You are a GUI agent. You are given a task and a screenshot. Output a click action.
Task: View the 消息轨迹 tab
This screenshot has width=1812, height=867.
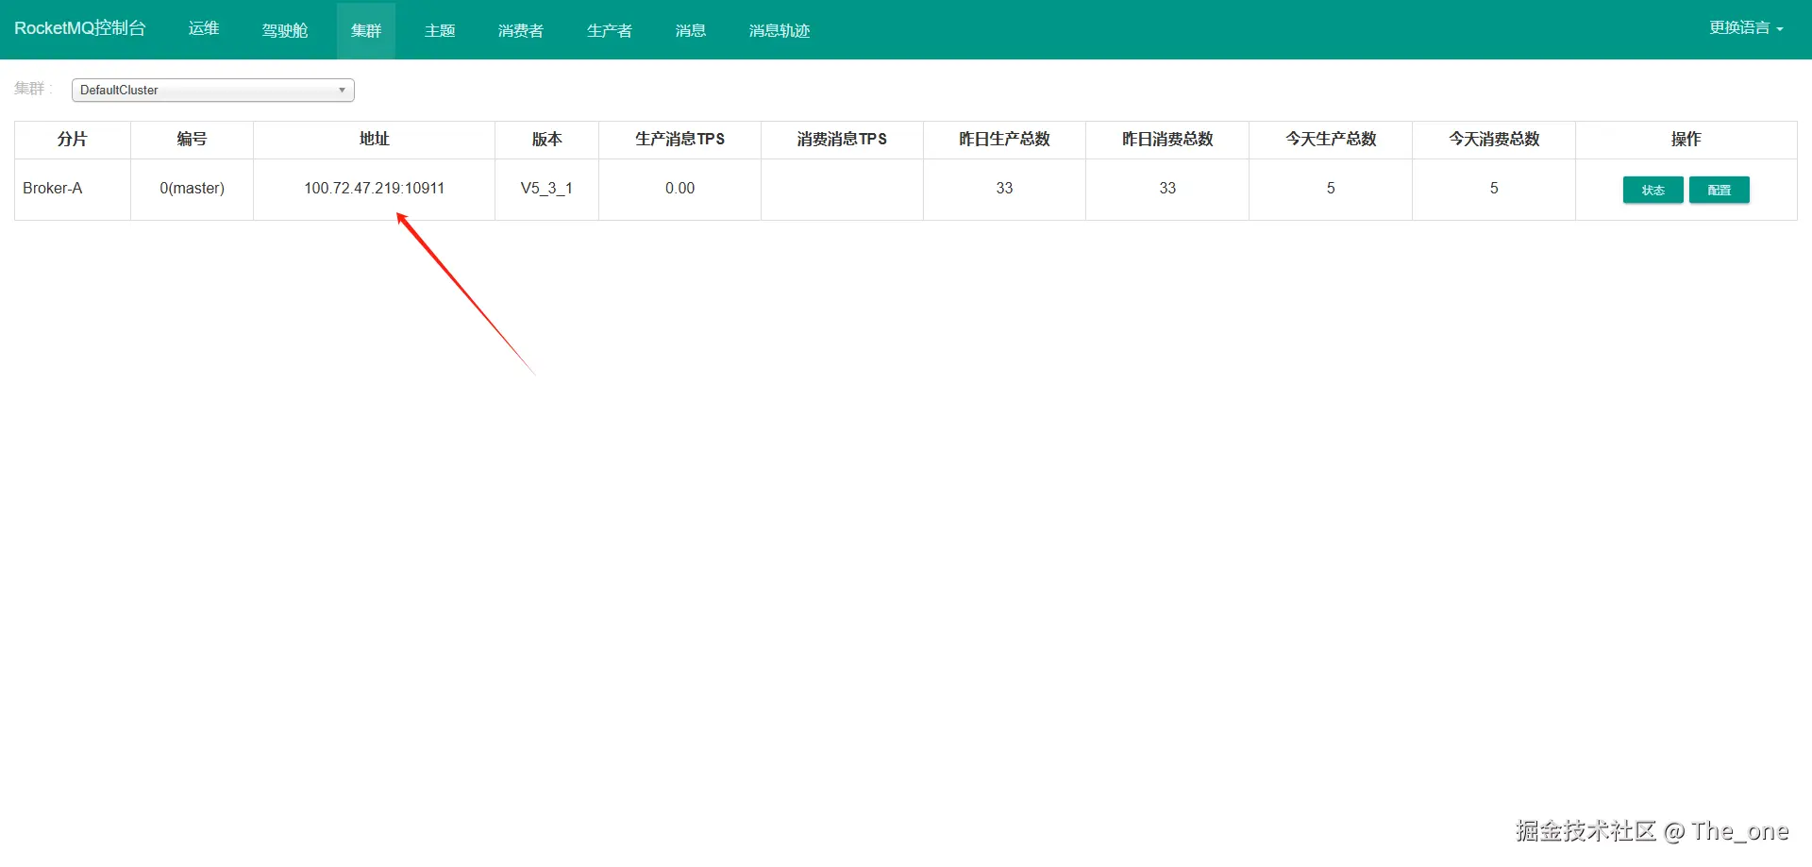pos(780,30)
